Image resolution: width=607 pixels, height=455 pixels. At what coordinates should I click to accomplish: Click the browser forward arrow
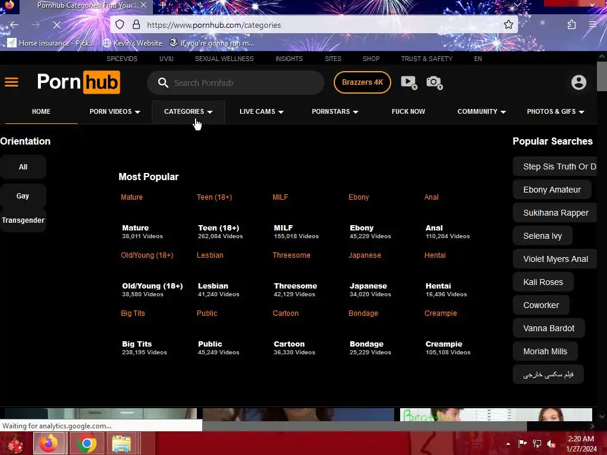[35, 25]
